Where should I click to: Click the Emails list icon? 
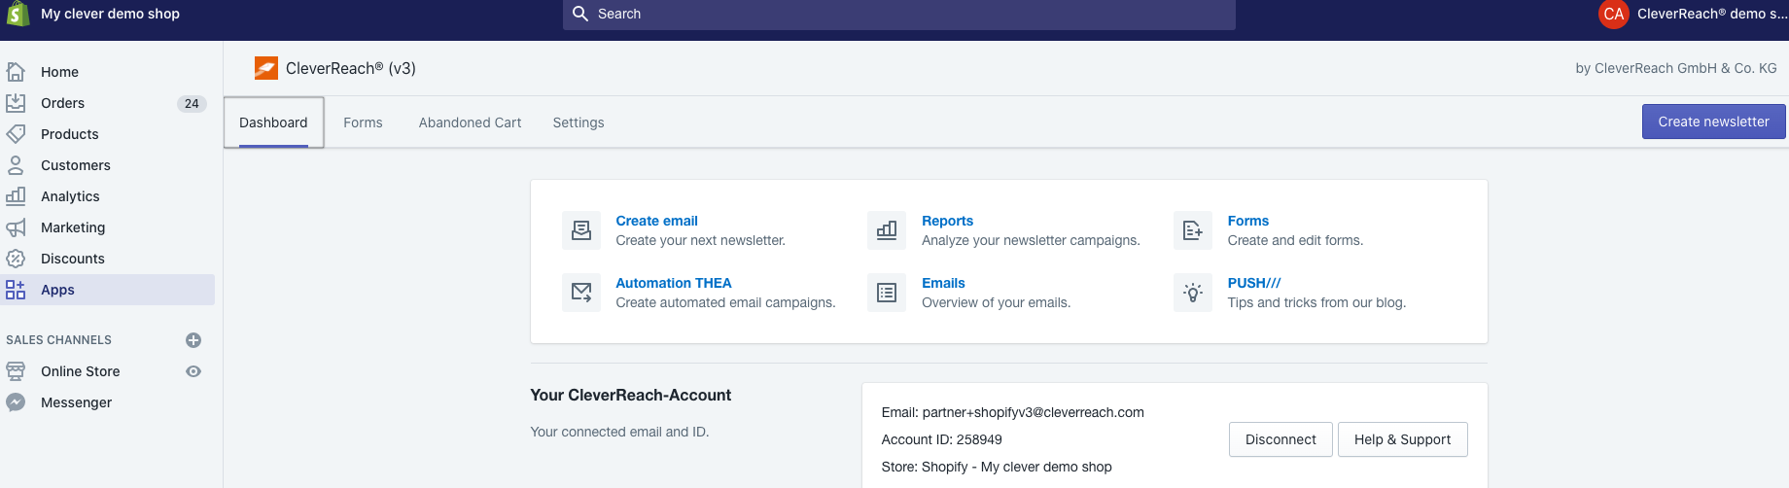[887, 293]
